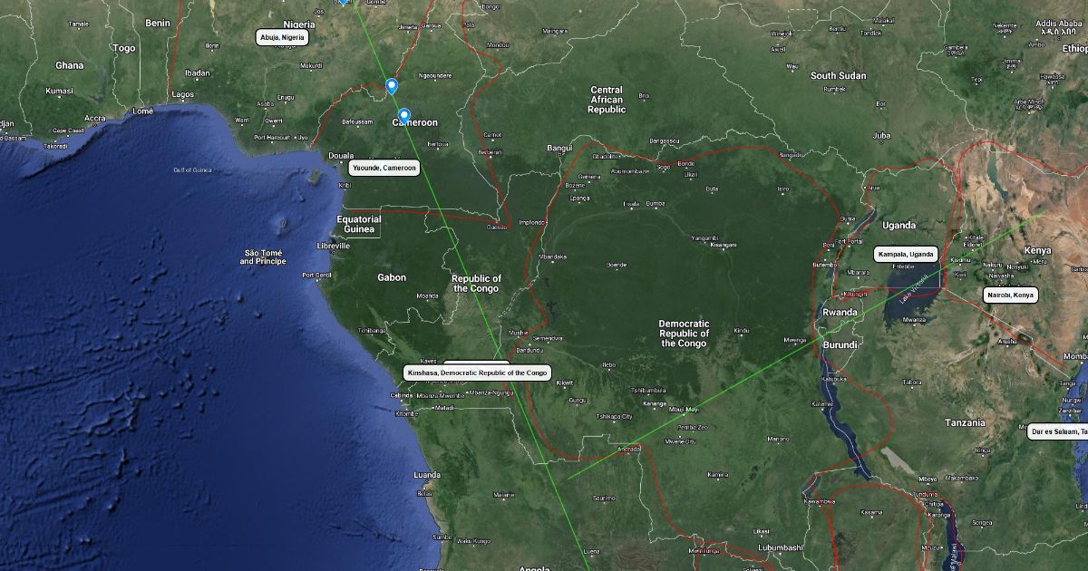The image size is (1088, 571).
Task: Click the partially visible pin at the top edge
Action: [344, 3]
